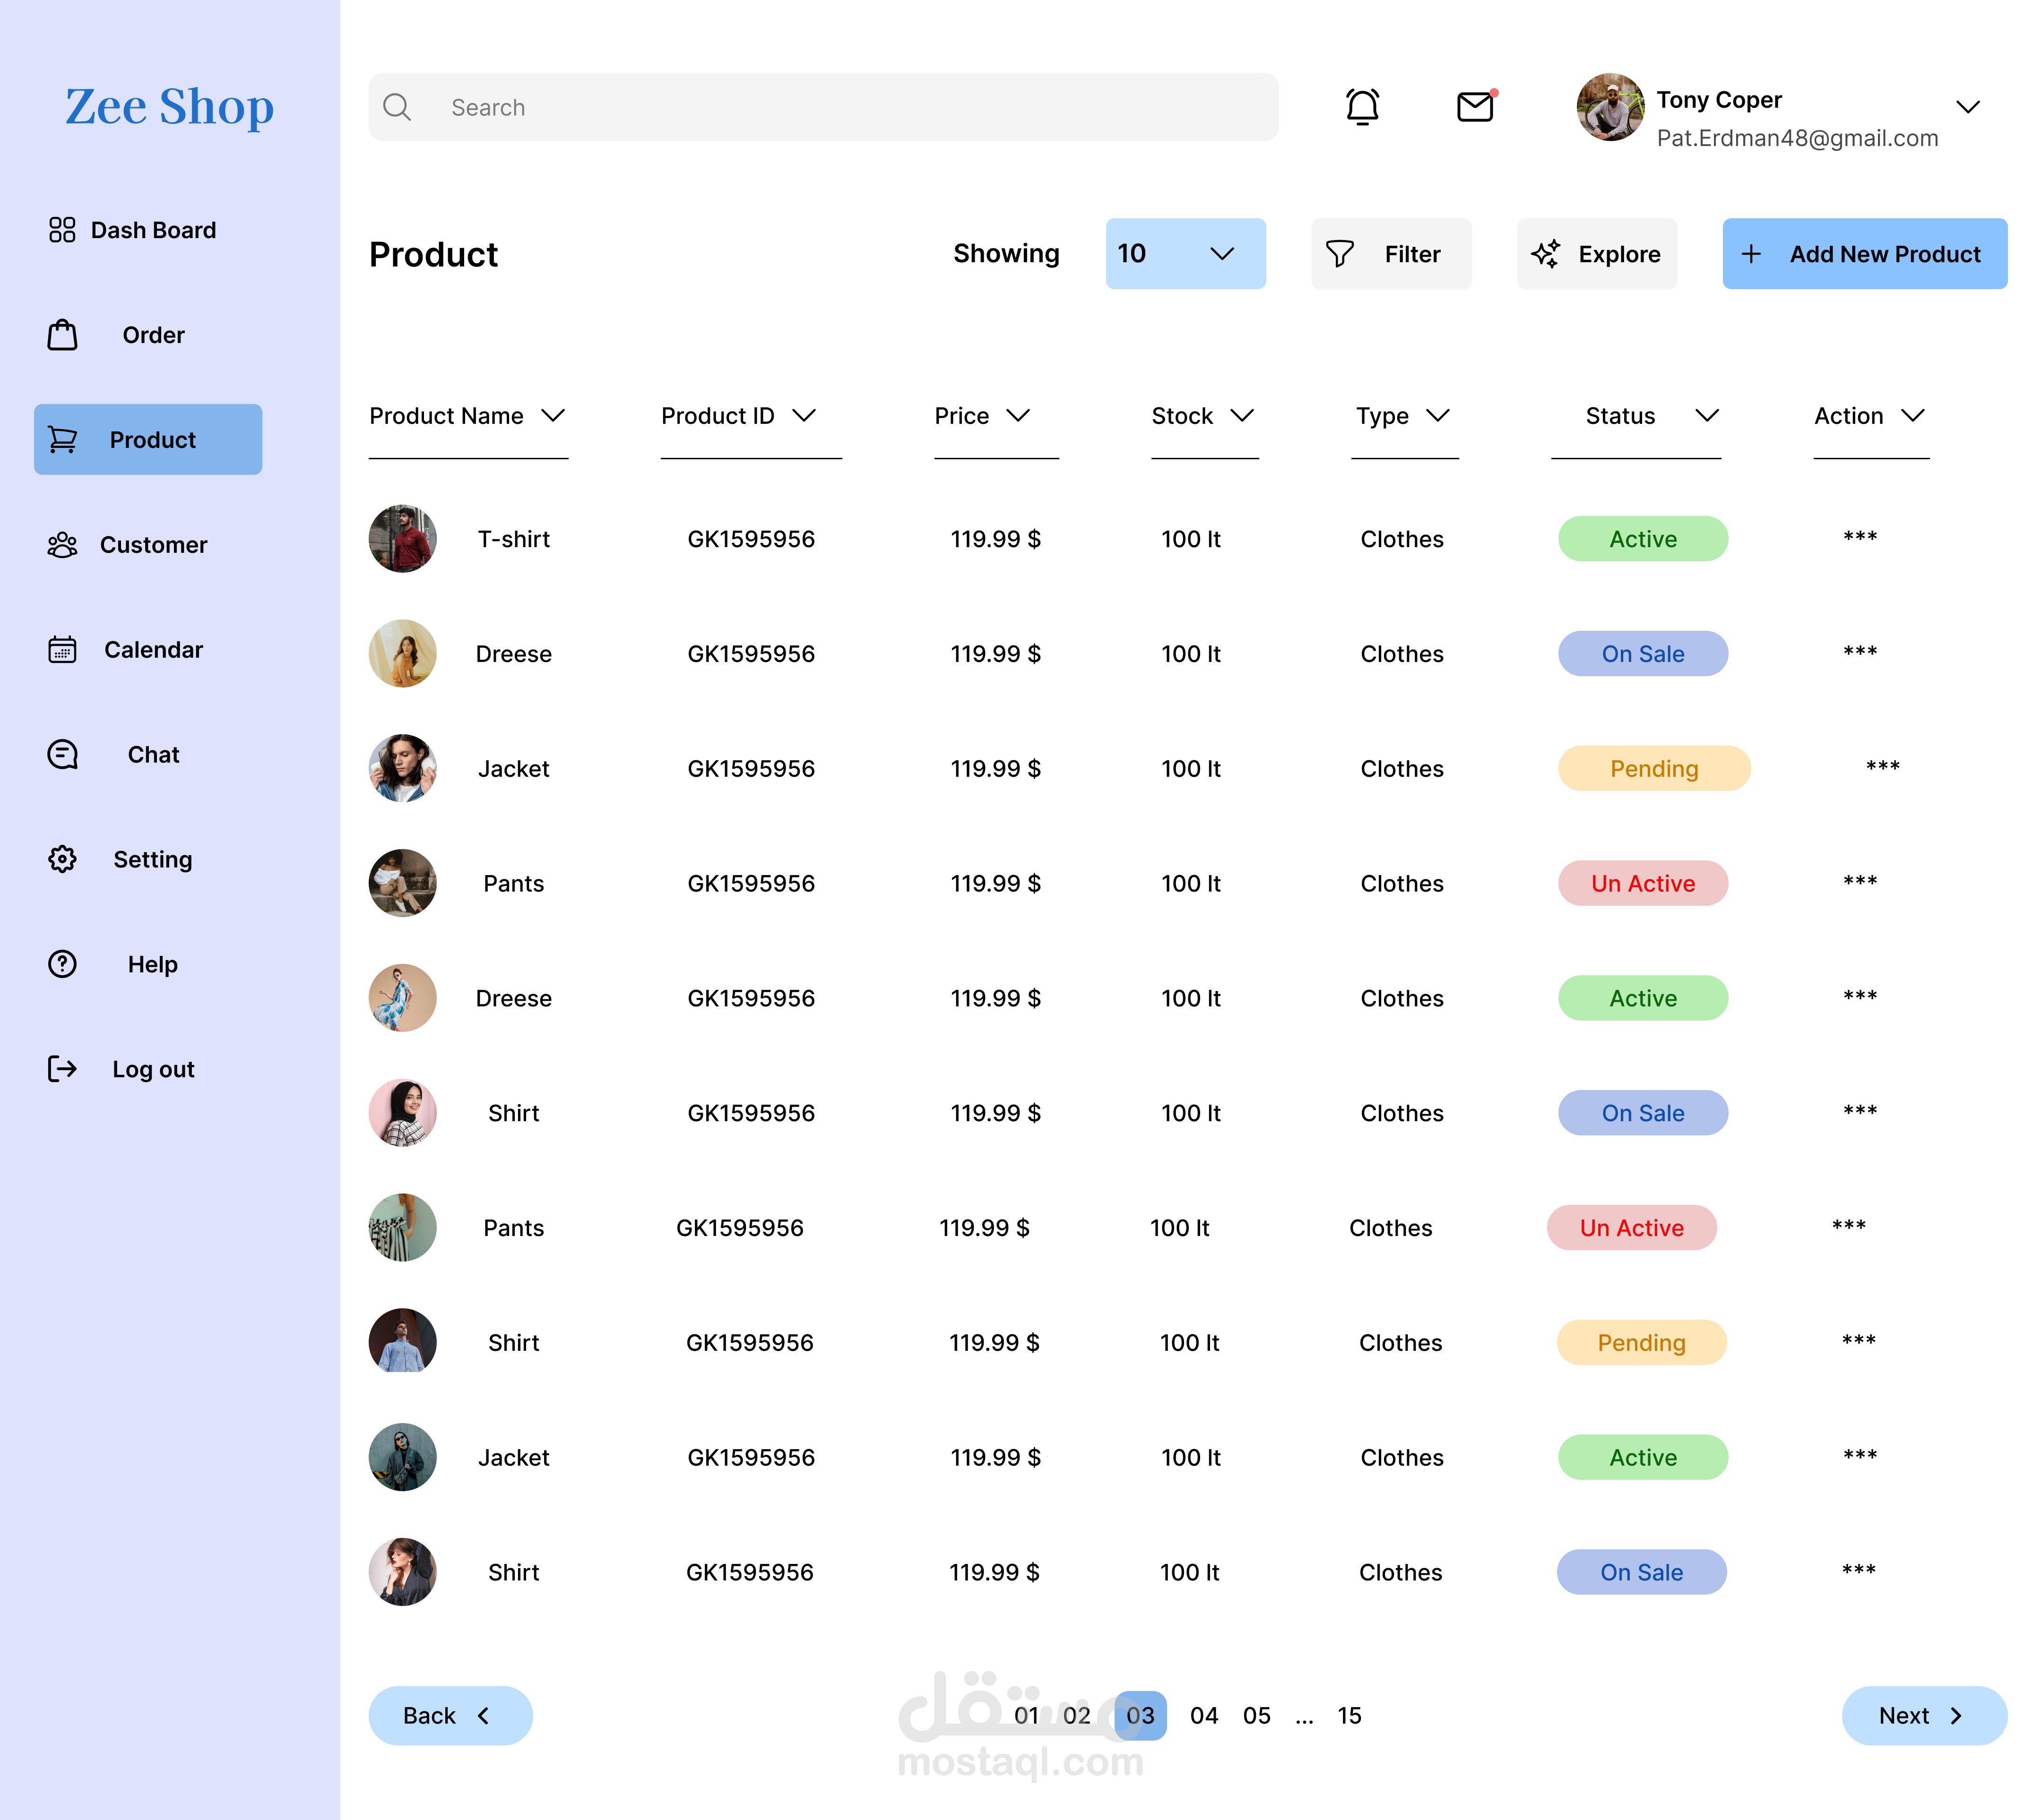This screenshot has height=1820, width=2042.
Task: Click the Setting gear icon
Action: 62,859
